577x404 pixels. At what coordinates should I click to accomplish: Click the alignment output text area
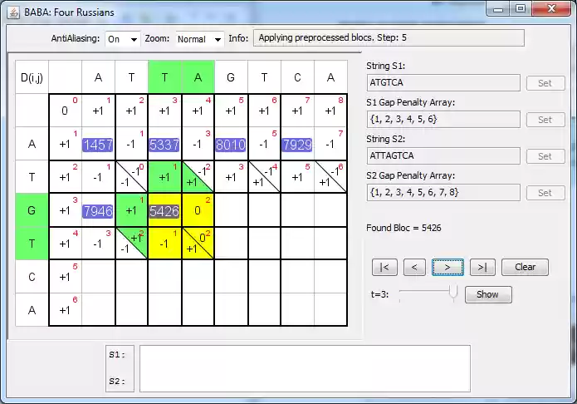tap(305, 368)
